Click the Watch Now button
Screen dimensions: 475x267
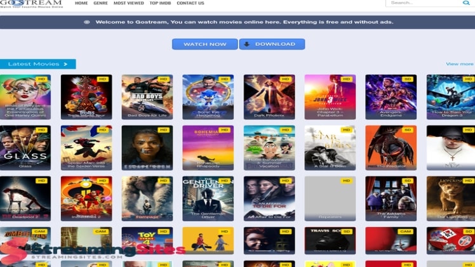[x=204, y=44]
